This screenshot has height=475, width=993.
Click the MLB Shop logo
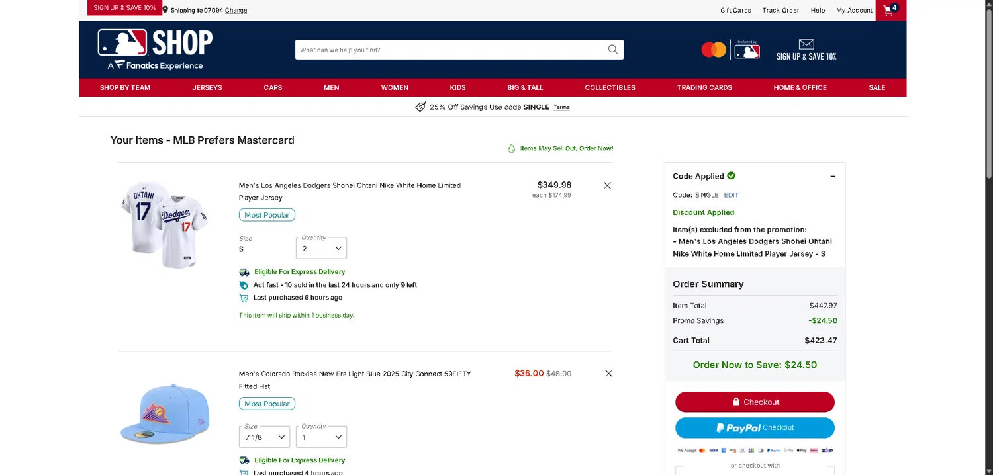156,50
